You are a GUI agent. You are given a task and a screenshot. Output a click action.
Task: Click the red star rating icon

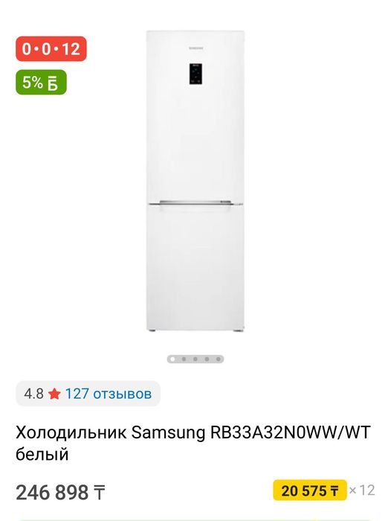54,394
